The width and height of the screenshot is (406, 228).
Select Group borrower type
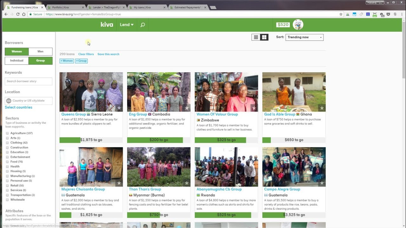pyautogui.click(x=41, y=60)
